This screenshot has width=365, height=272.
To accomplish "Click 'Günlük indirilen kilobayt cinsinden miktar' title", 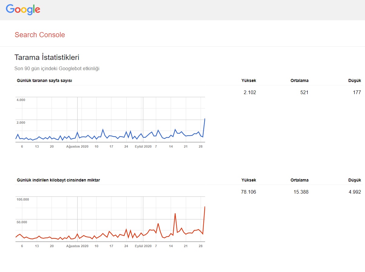I will (x=58, y=180).
